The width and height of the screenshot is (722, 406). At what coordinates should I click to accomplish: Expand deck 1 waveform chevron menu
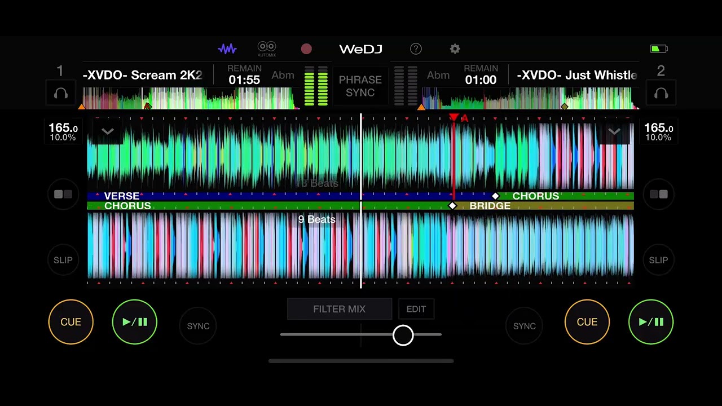pyautogui.click(x=108, y=132)
